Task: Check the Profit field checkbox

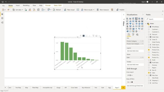Action: [x=149, y=60]
